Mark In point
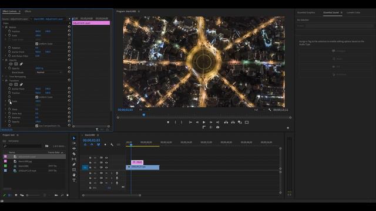 (175, 122)
